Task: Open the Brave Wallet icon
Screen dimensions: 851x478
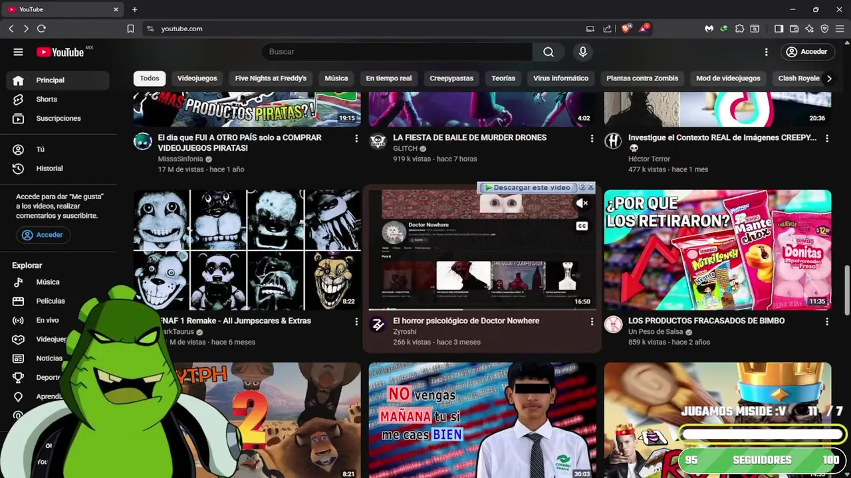Action: click(x=794, y=29)
